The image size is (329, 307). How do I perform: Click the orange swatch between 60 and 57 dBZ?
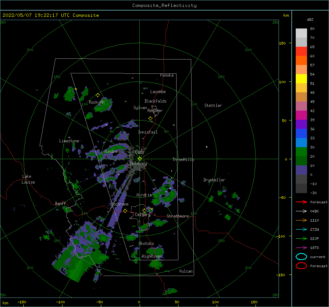coord(301,61)
